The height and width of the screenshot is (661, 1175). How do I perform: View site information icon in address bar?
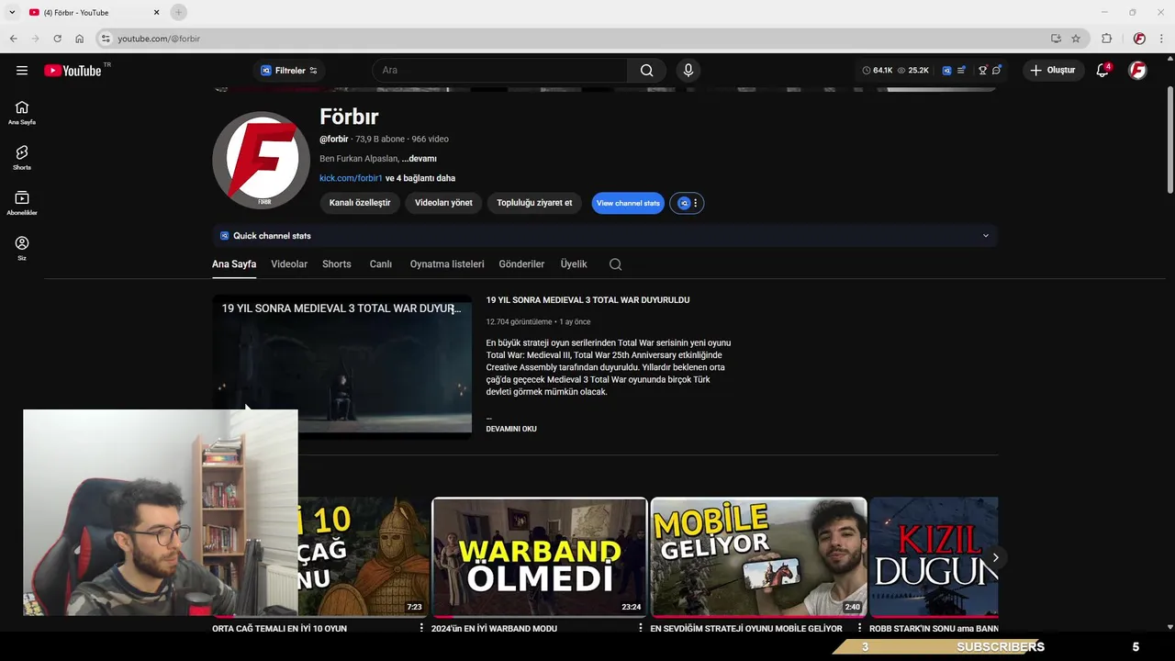(106, 39)
